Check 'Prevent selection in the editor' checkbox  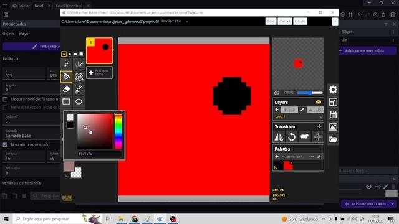pyautogui.click(x=5, y=108)
